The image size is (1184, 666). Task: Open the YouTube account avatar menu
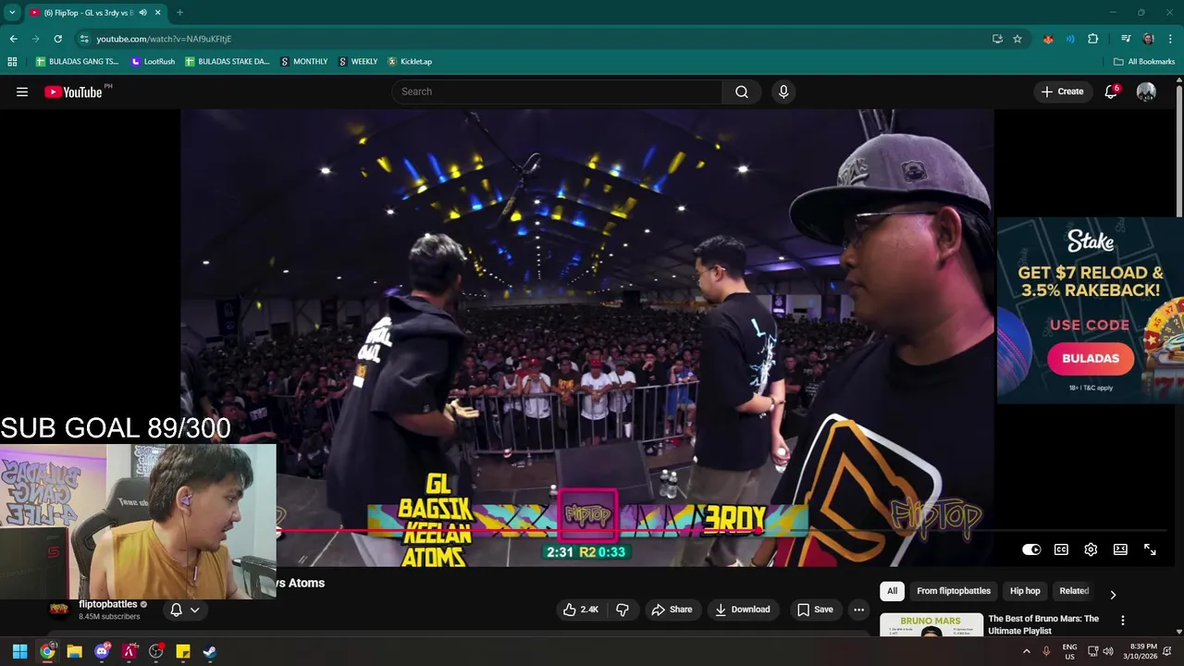(x=1146, y=92)
